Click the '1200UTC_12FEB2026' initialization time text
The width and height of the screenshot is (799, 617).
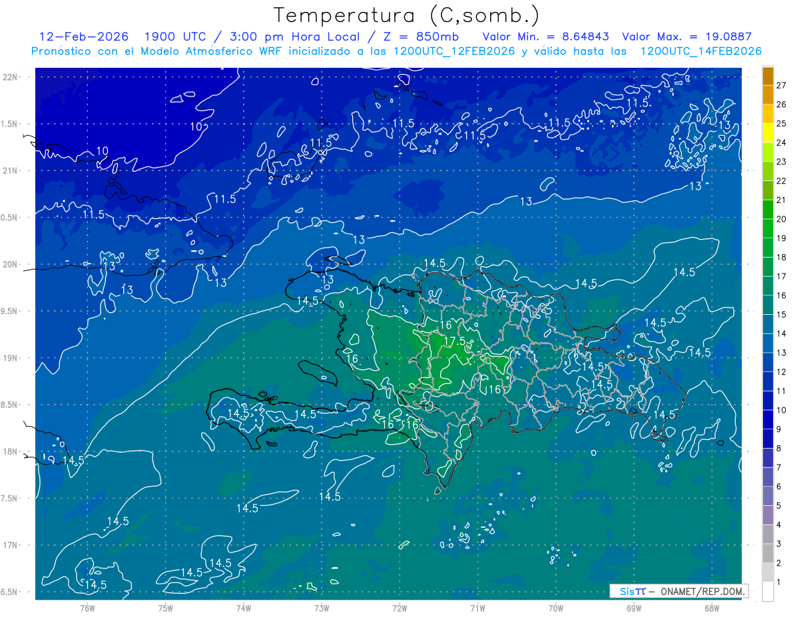[x=454, y=51]
